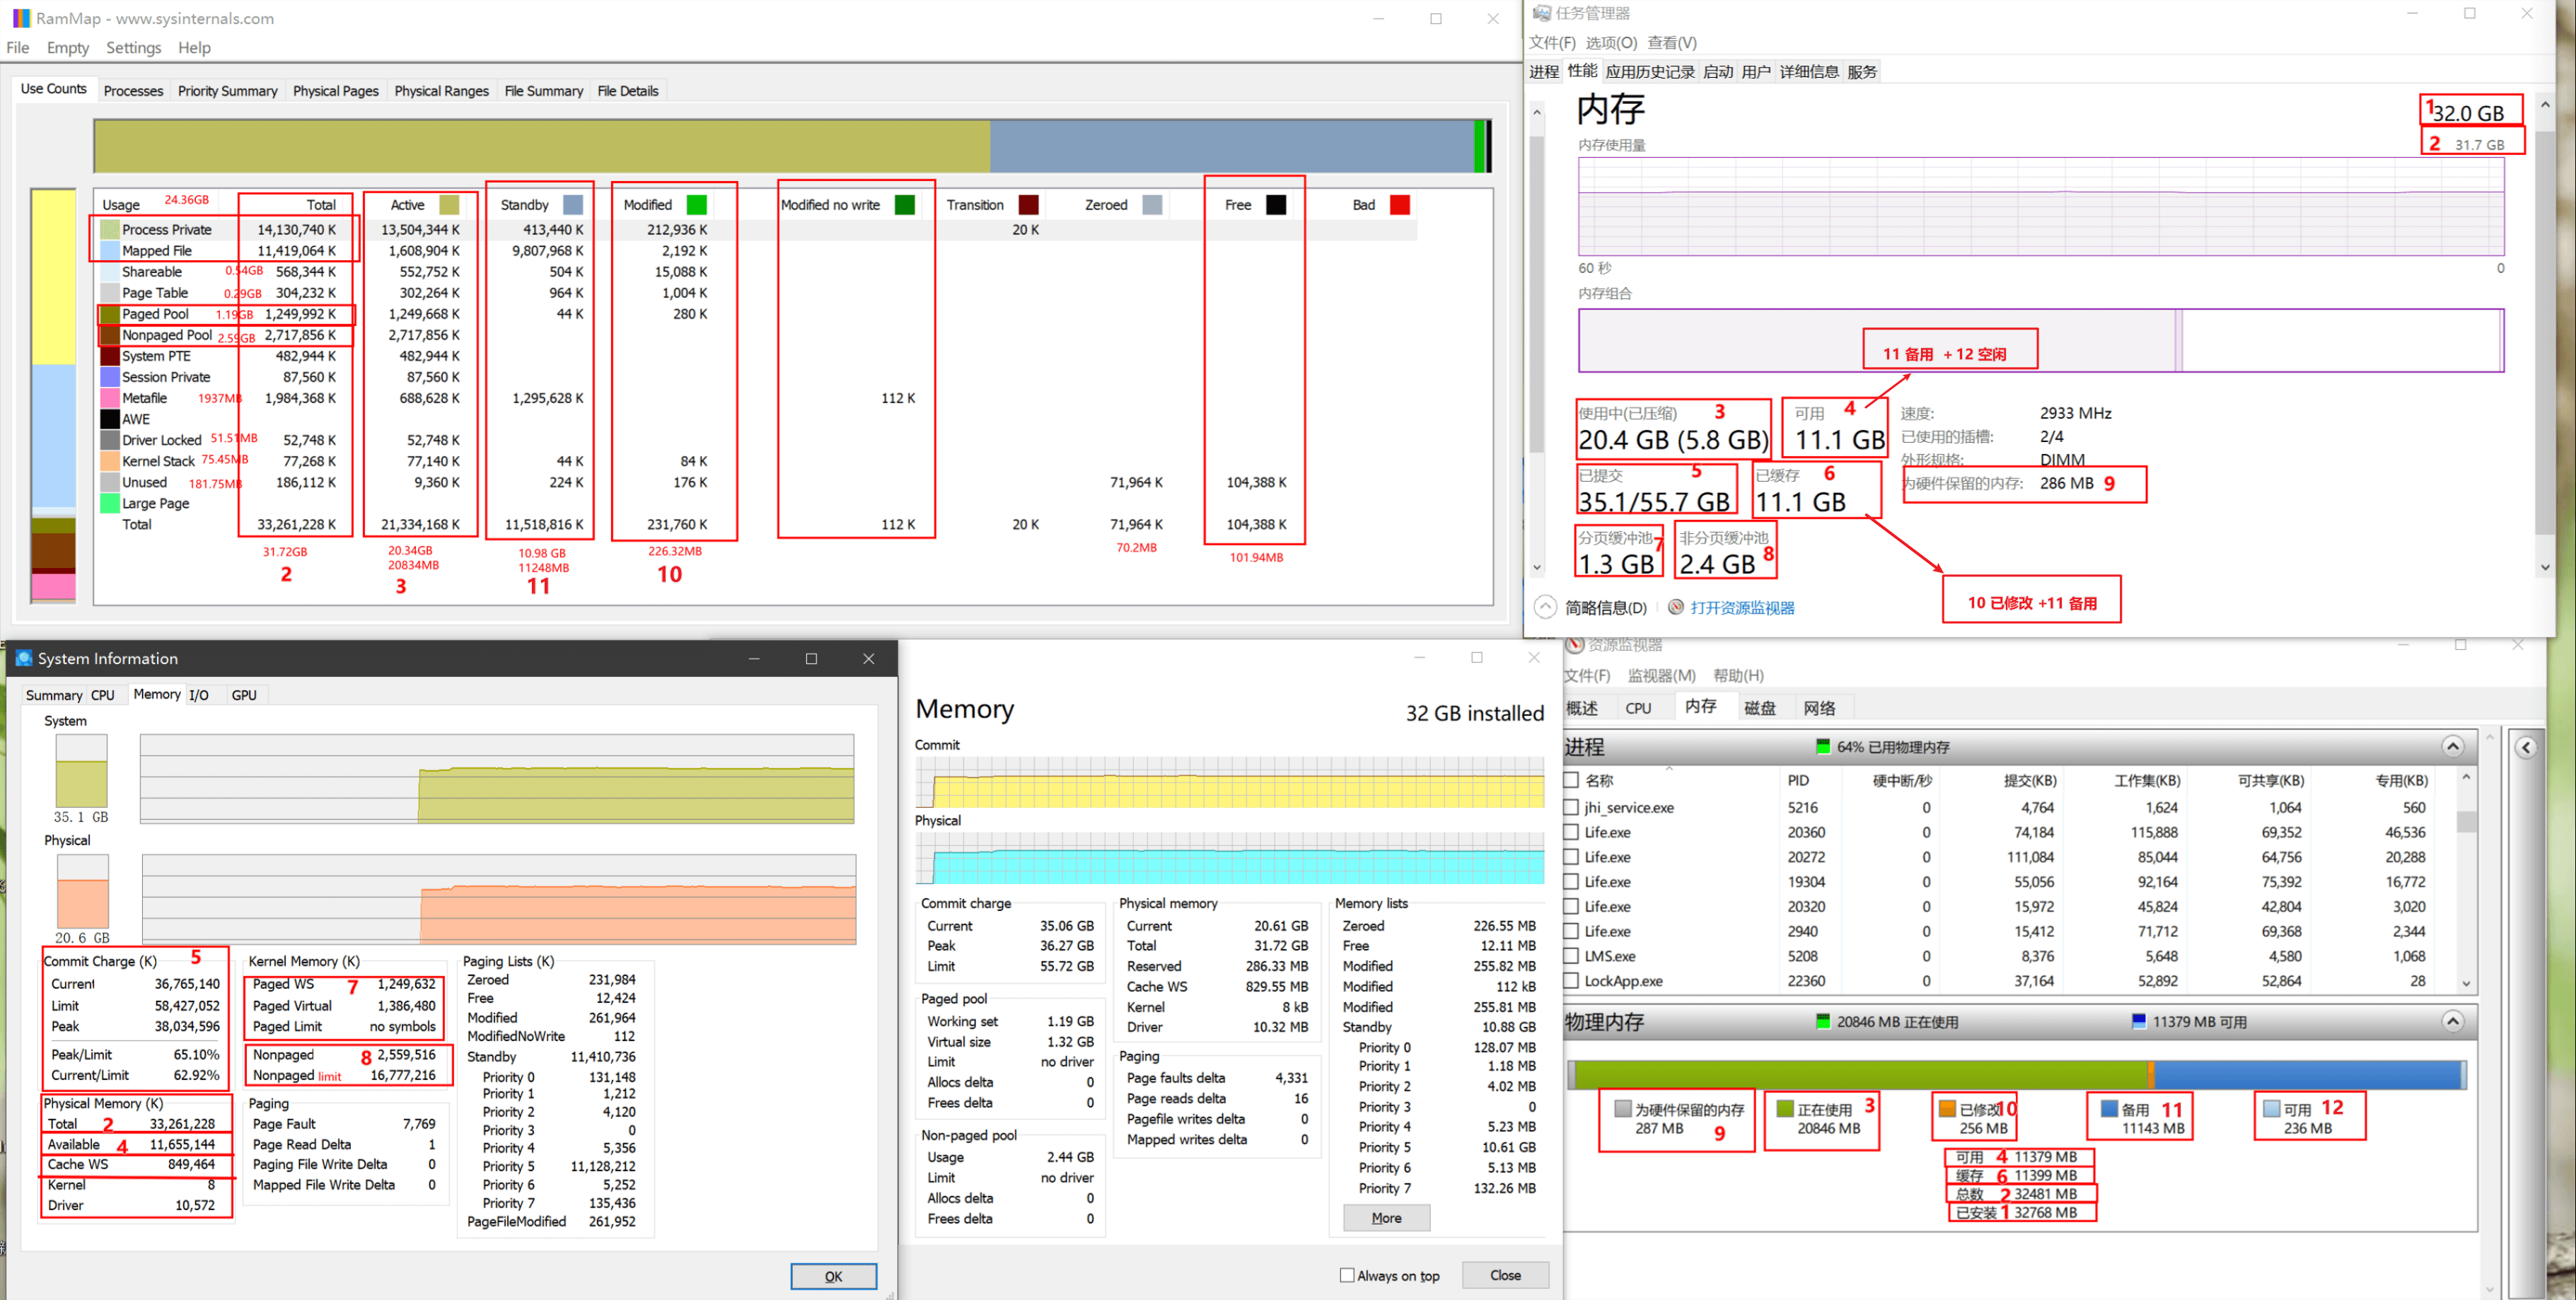Image resolution: width=2576 pixels, height=1300 pixels.
Task: Sort processes by 提交(KB) column
Action: coord(2029,780)
